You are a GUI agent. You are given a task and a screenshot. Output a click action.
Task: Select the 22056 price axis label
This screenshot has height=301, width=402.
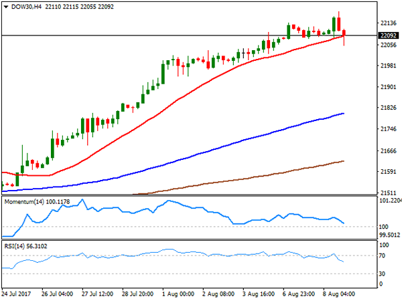point(389,45)
